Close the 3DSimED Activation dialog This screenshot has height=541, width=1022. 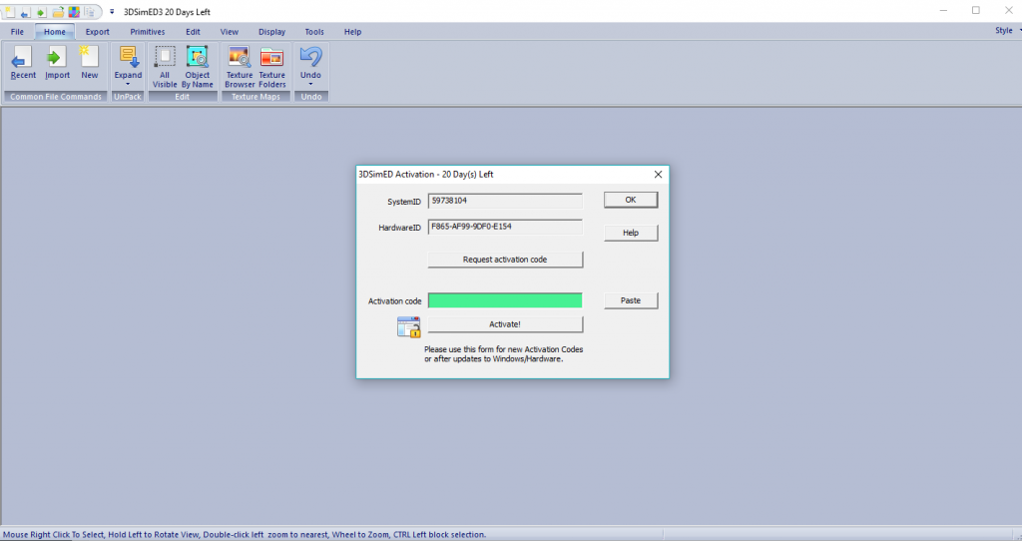pyautogui.click(x=658, y=174)
